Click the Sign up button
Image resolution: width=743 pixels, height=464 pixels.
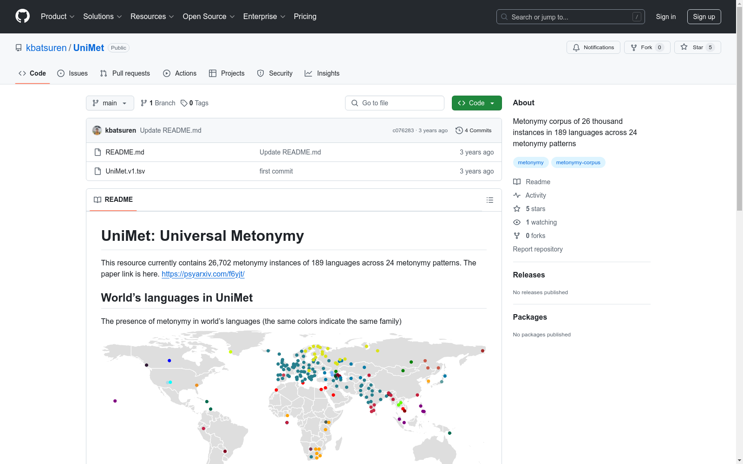point(704,17)
